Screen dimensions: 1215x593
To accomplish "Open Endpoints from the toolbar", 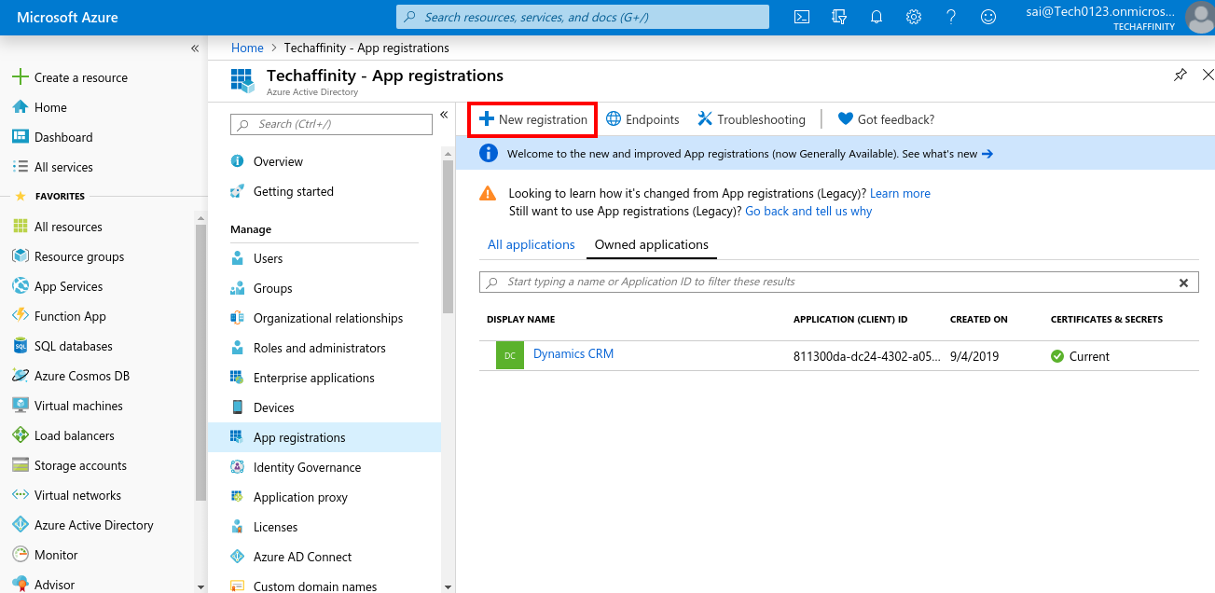I will pos(642,118).
